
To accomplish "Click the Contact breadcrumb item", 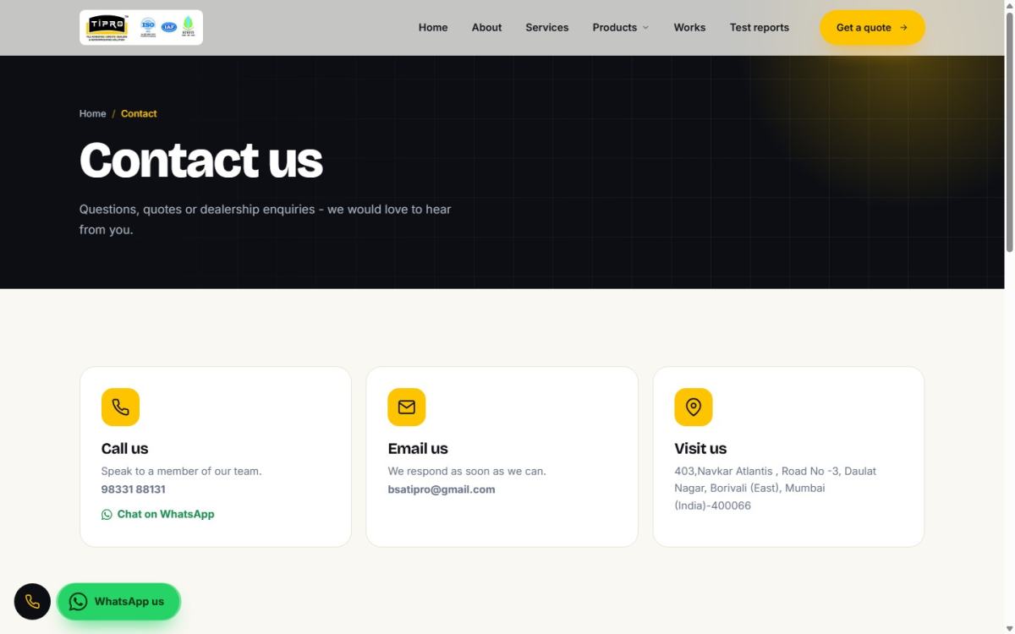I will pyautogui.click(x=139, y=113).
